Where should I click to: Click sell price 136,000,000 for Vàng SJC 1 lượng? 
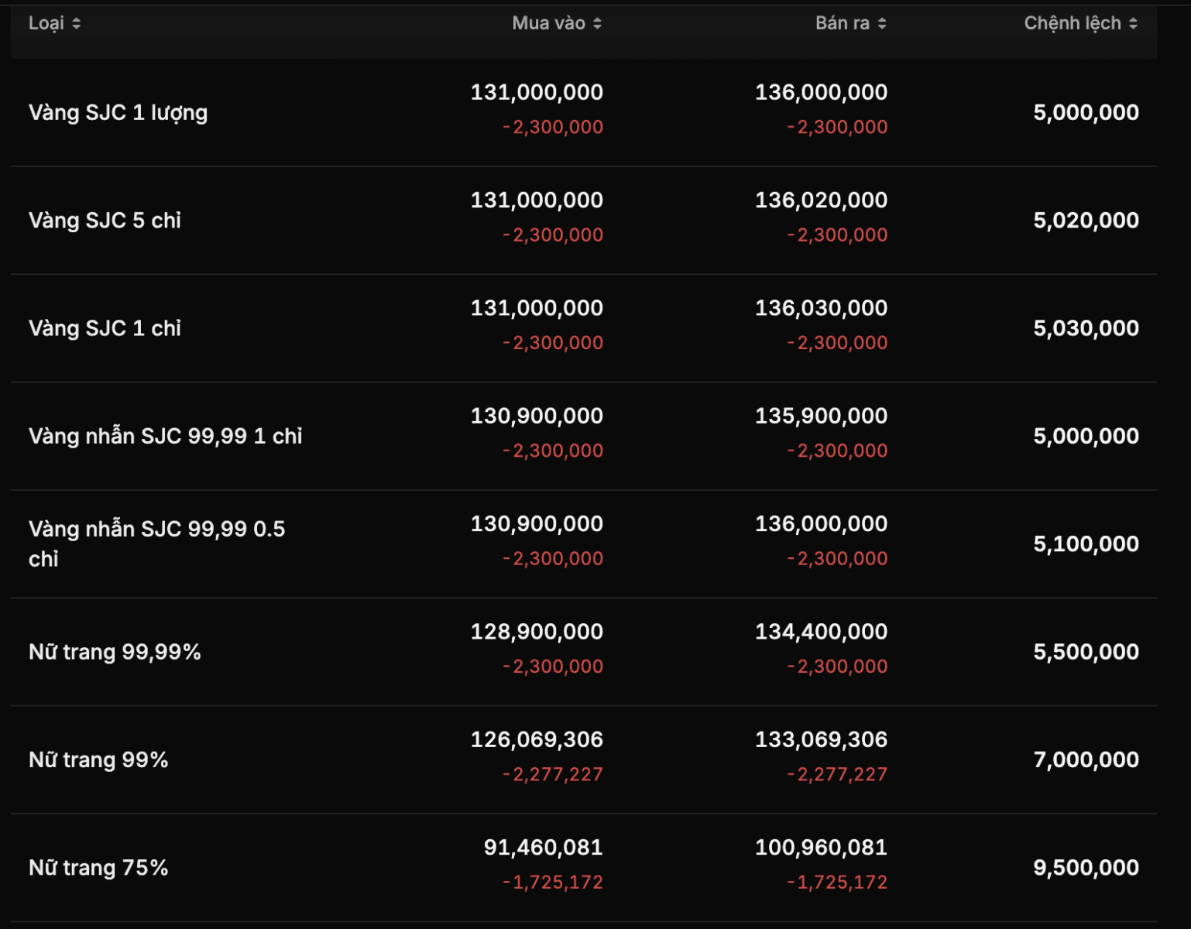tap(822, 92)
